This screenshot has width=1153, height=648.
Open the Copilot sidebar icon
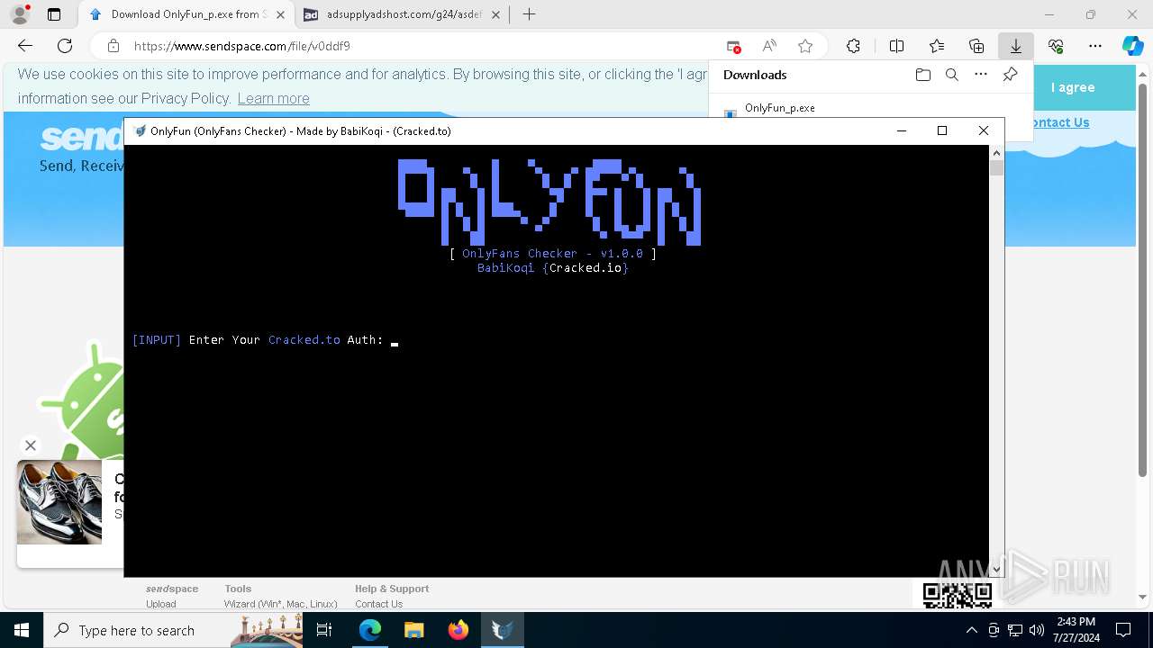click(1132, 46)
